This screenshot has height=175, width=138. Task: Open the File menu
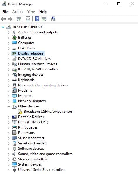(5, 12)
